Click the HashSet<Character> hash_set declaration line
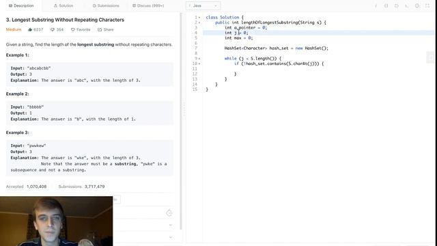 [x=276, y=49]
